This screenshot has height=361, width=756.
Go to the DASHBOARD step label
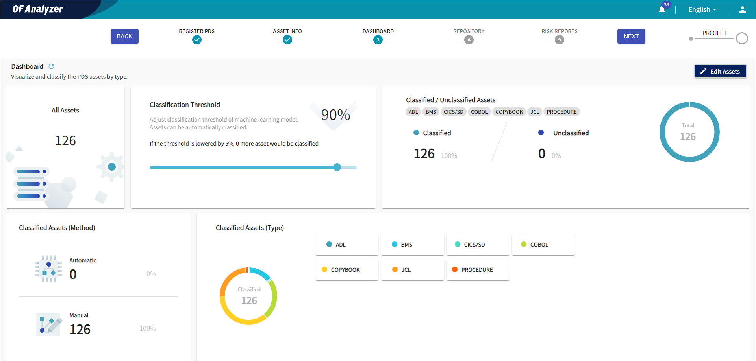click(378, 31)
